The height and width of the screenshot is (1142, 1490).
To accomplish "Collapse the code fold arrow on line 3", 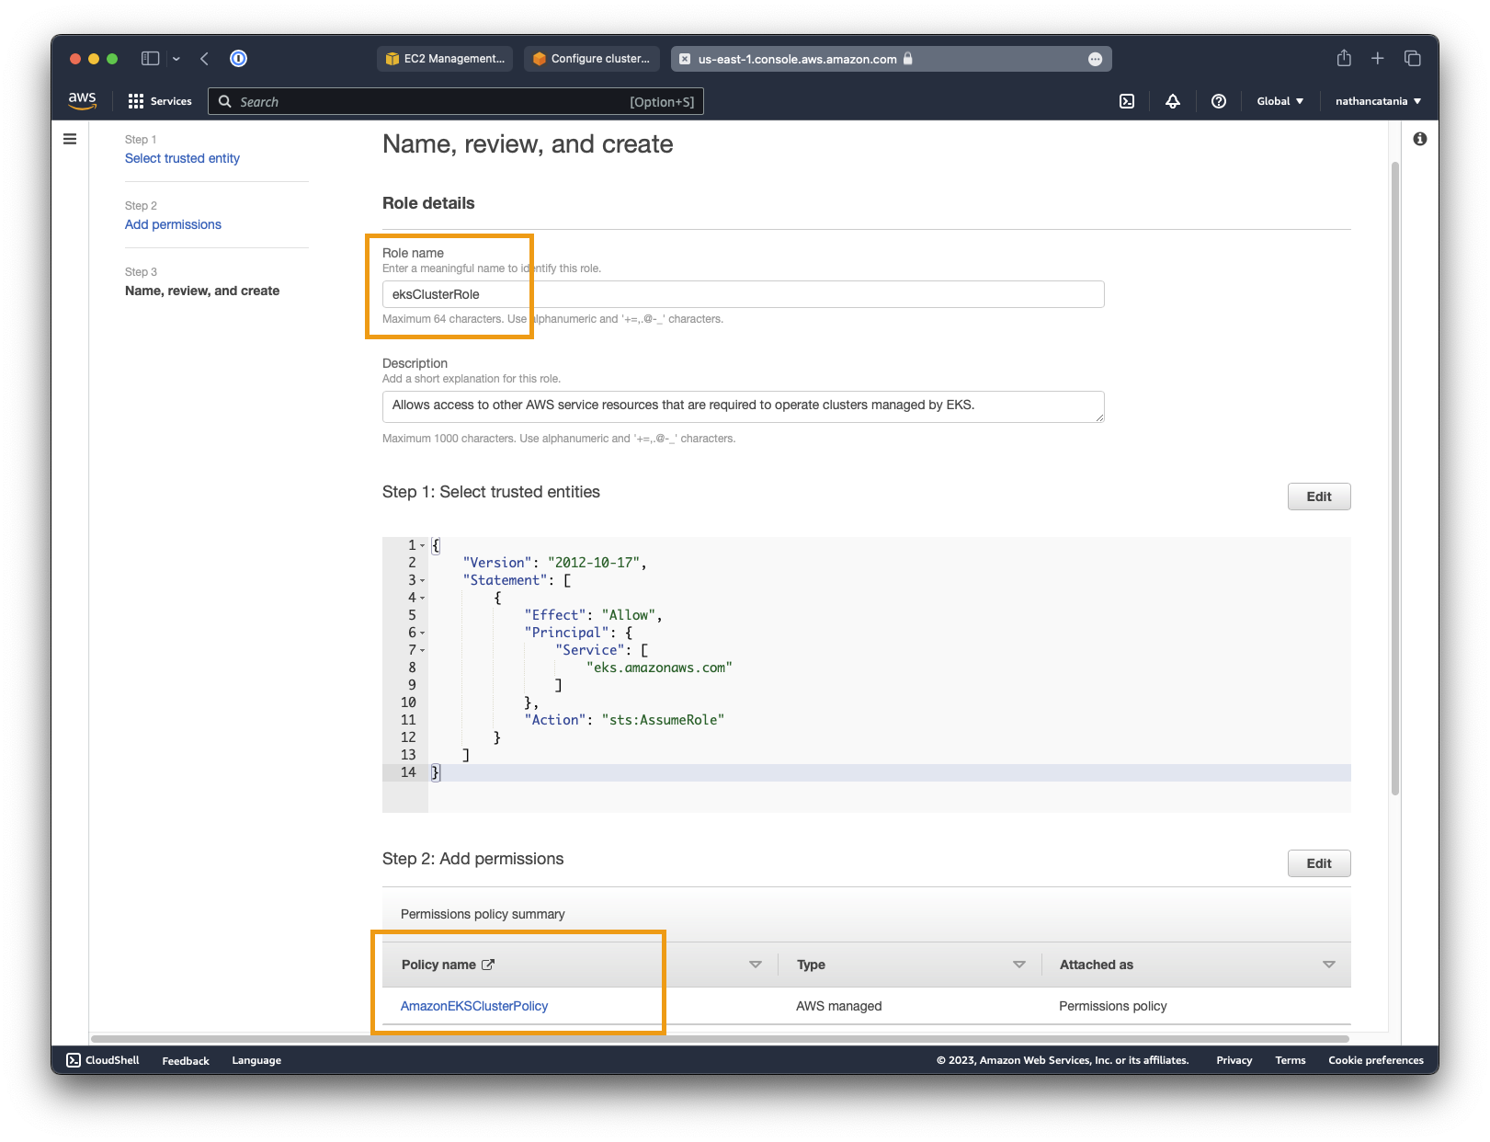I will pyautogui.click(x=423, y=580).
